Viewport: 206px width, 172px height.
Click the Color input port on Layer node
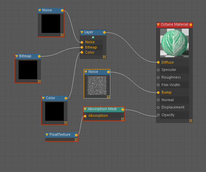[x=82, y=52]
